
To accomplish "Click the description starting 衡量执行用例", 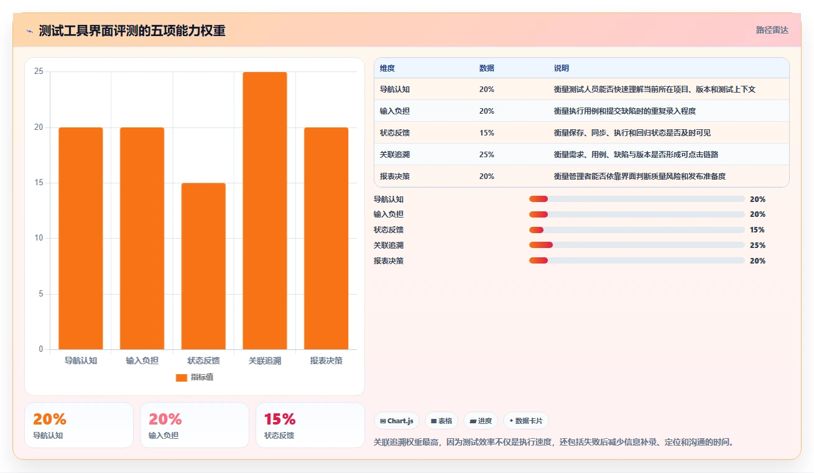I will coord(625,111).
